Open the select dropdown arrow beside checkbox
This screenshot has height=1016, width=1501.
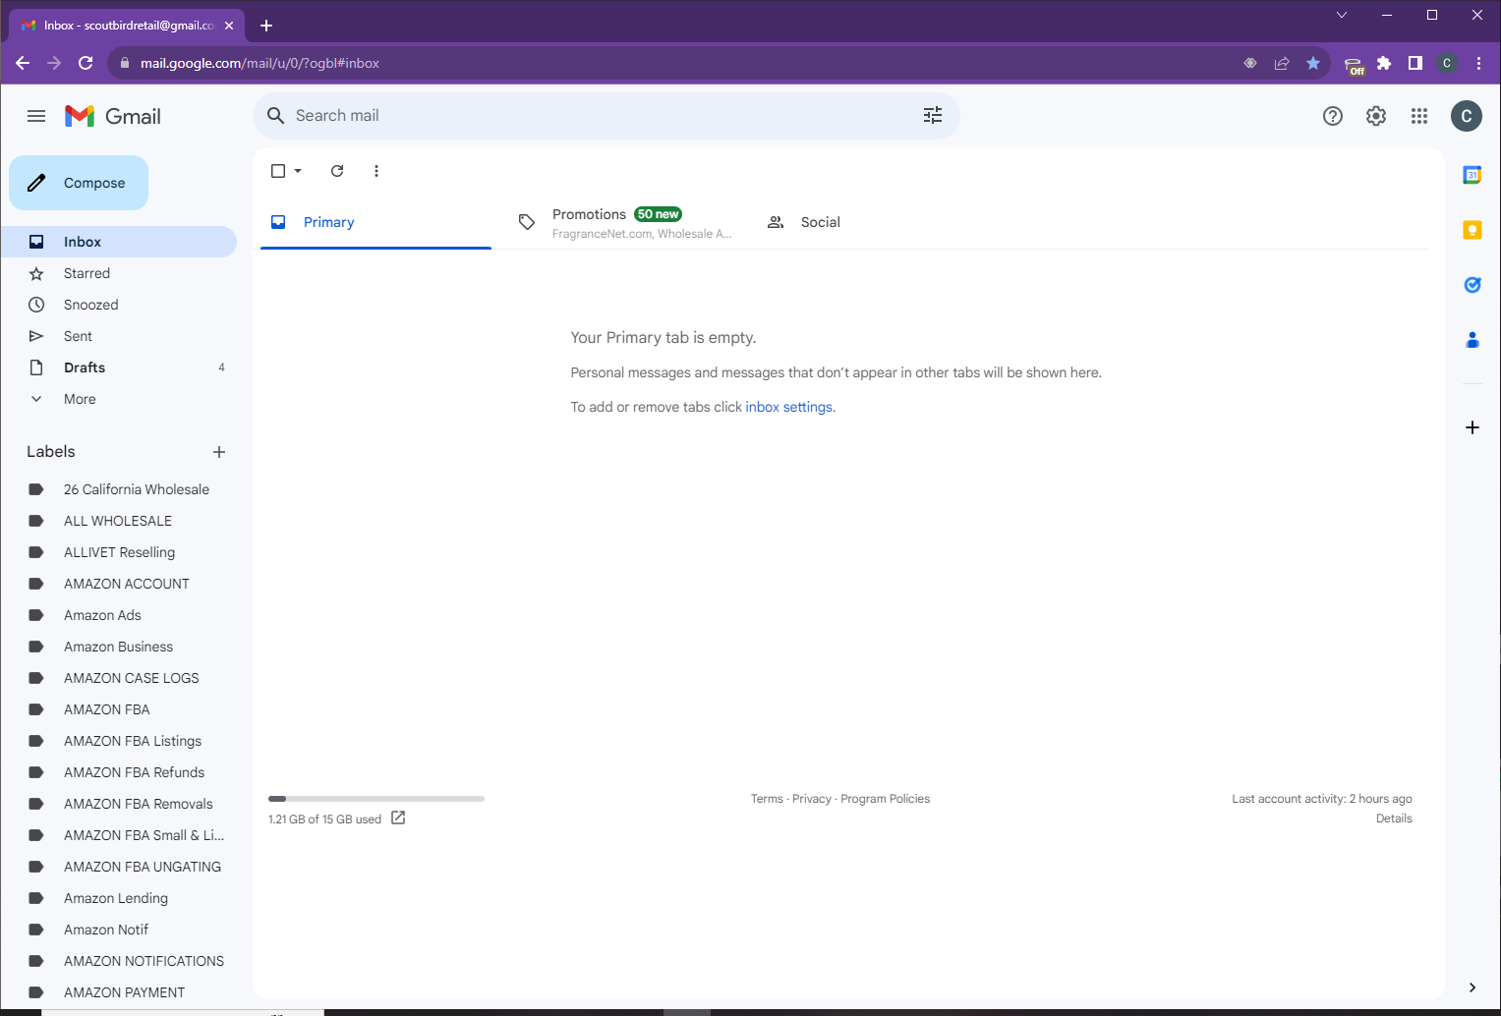(298, 171)
